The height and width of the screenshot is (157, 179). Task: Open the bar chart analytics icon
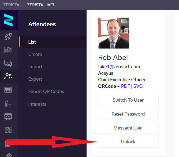click(x=8, y=50)
